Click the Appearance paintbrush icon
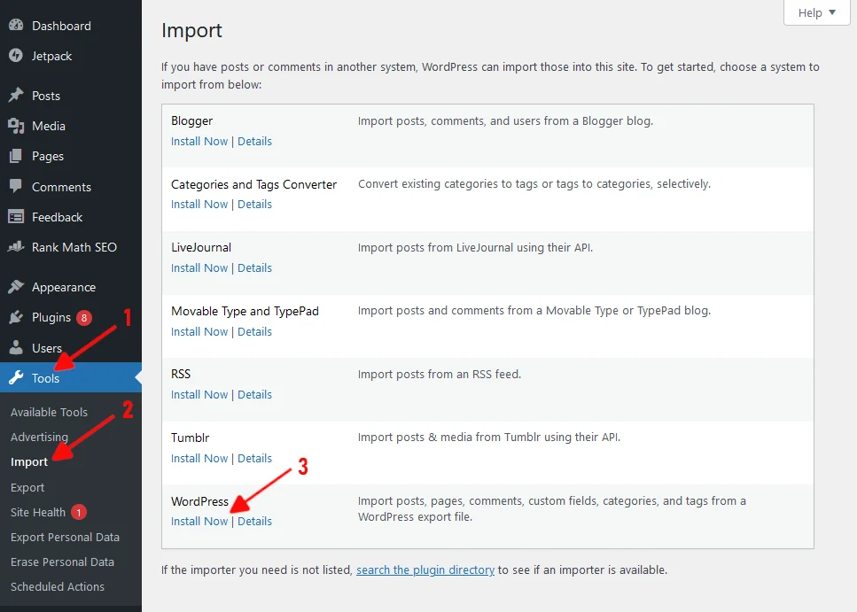Screen dimensions: 857x612 click(16, 287)
